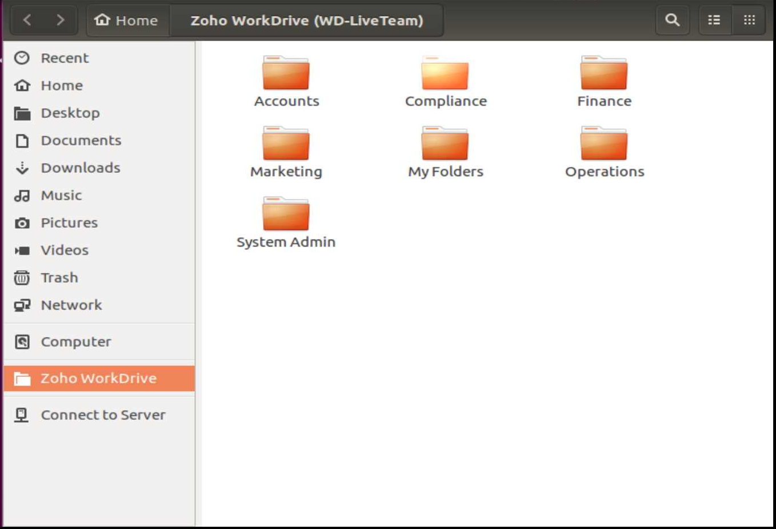Click Zoho WorkDrive (WD-LiveTeam) path segment

[x=307, y=21]
